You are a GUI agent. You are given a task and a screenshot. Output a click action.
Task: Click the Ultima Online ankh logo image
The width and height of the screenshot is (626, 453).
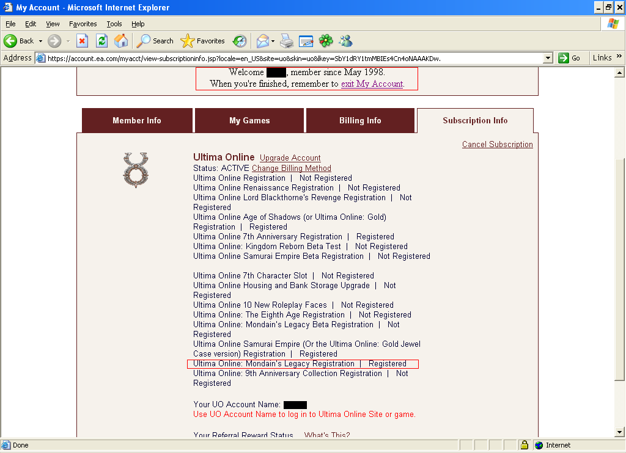click(136, 170)
